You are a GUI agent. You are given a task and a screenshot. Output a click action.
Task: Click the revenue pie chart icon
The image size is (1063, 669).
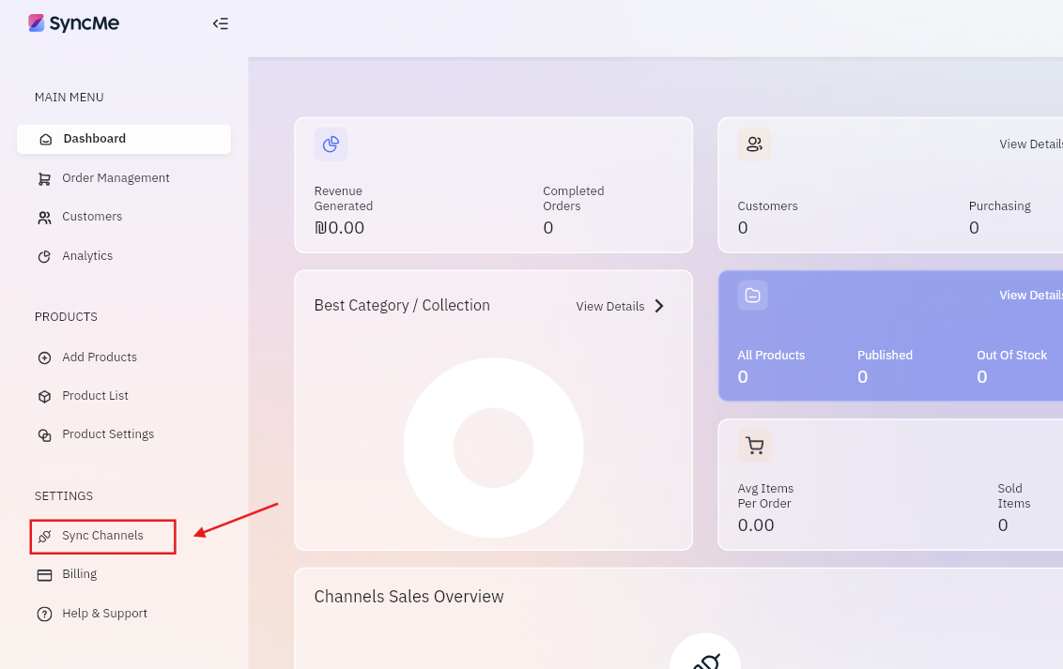point(331,144)
